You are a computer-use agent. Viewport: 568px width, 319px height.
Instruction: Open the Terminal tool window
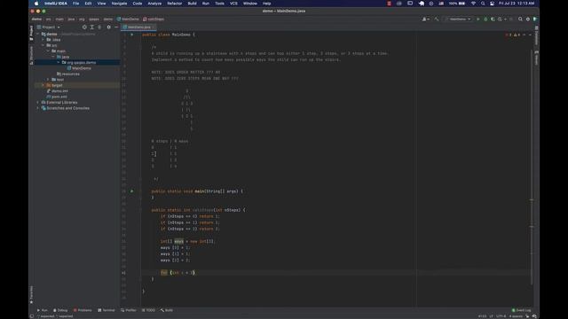(x=106, y=310)
